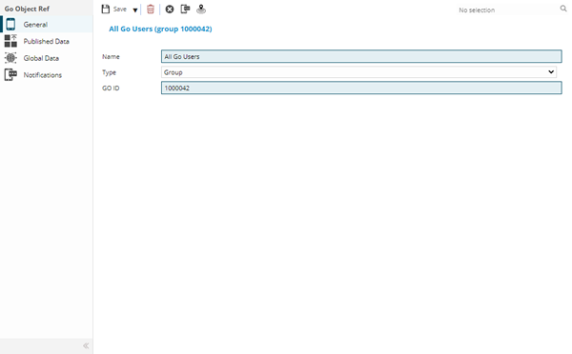Click the Save button label
The image size is (572, 354).
[x=120, y=10]
